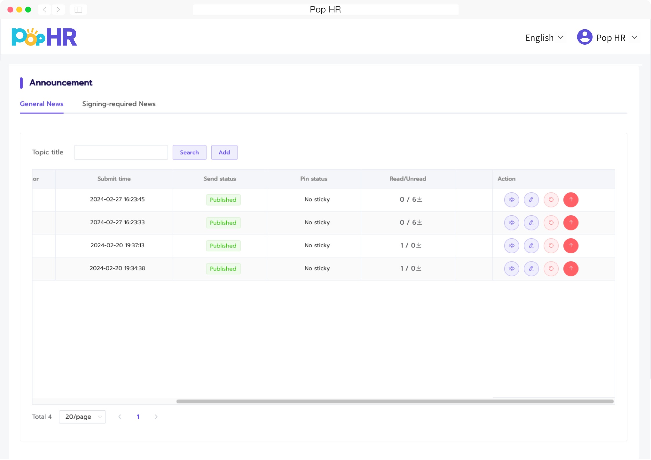This screenshot has width=651, height=460.
Task: Edit the announcement submitted 2024-02-27 16:23:33
Action: pyautogui.click(x=531, y=223)
